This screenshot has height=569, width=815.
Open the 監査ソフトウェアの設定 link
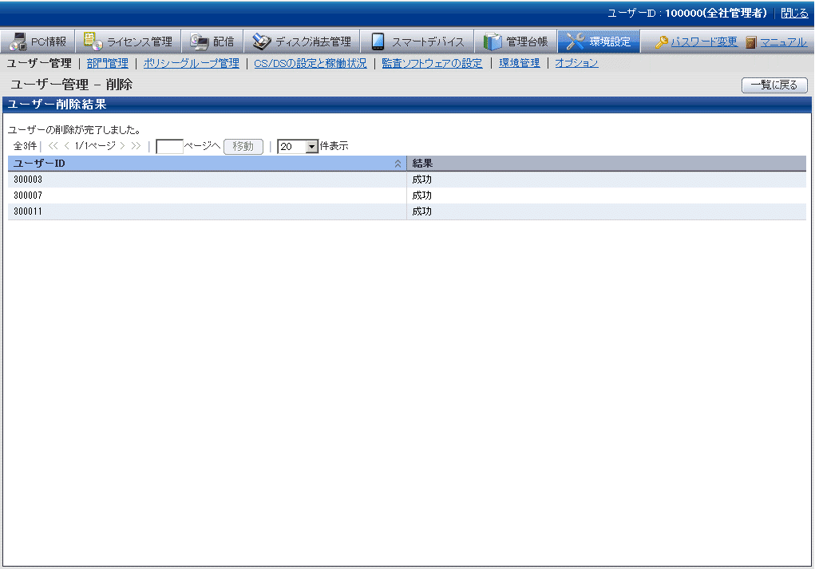432,63
